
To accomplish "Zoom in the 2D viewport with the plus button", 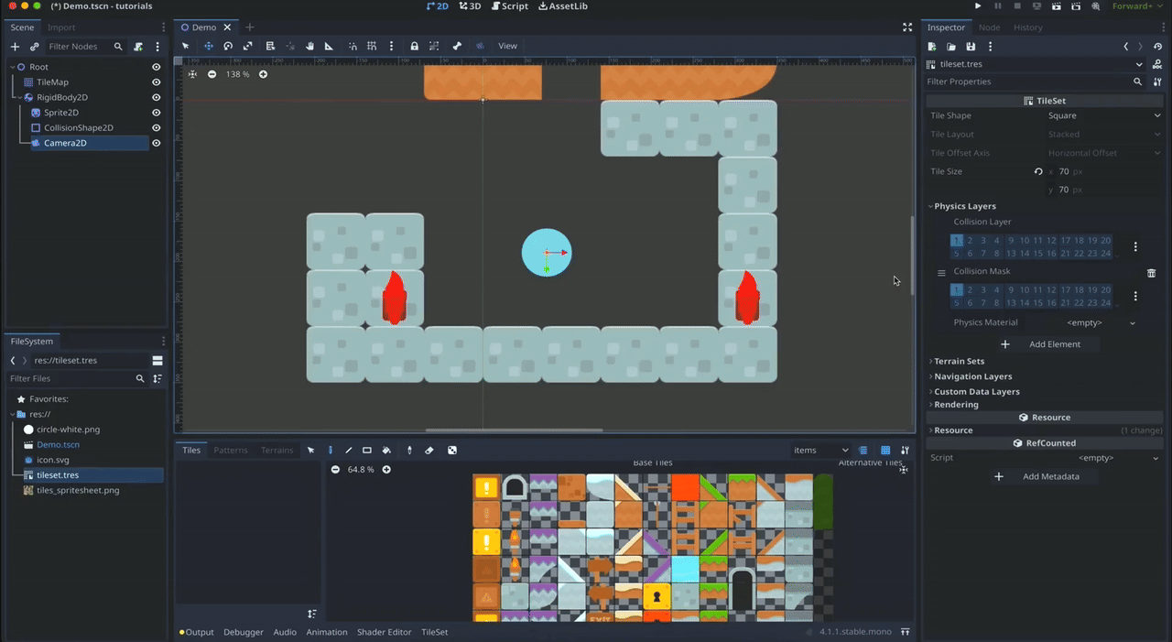I will pos(263,74).
